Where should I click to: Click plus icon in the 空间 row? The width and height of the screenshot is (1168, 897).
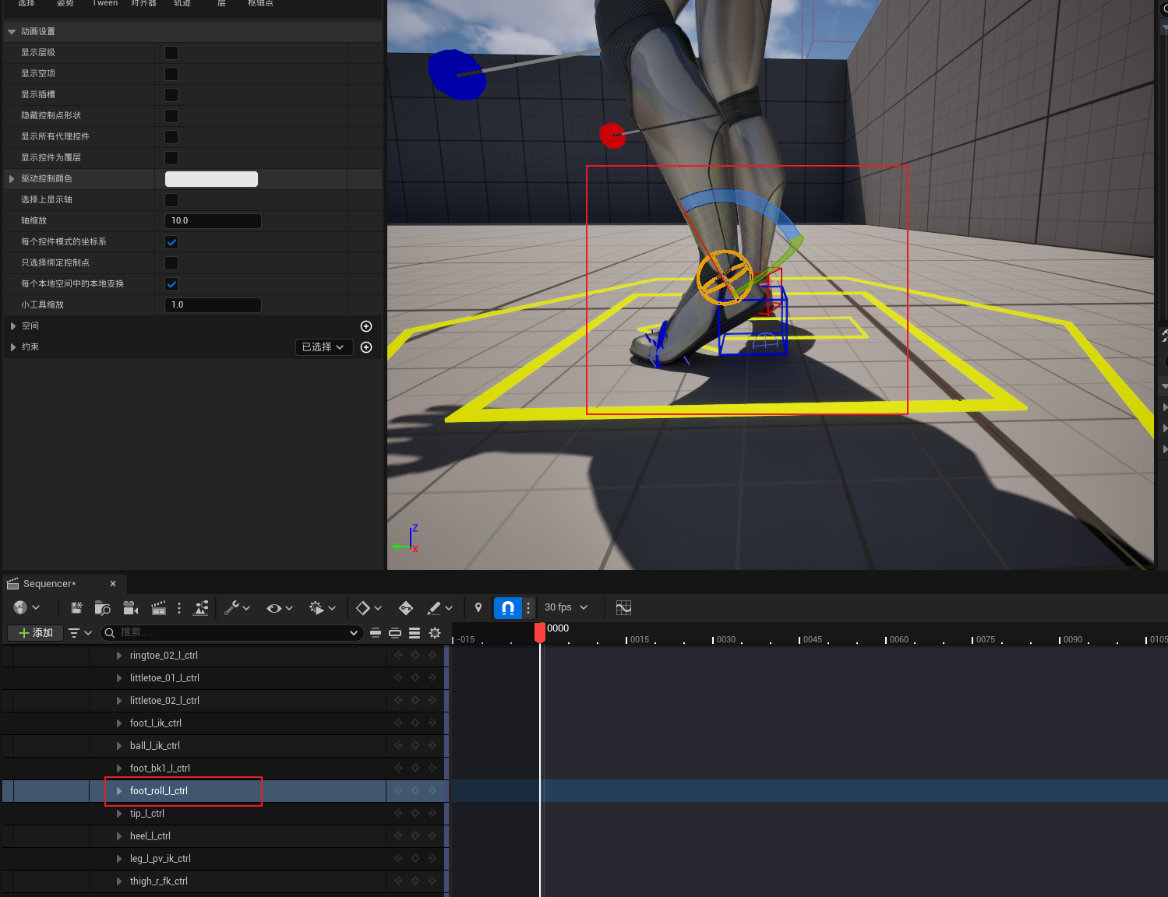366,325
